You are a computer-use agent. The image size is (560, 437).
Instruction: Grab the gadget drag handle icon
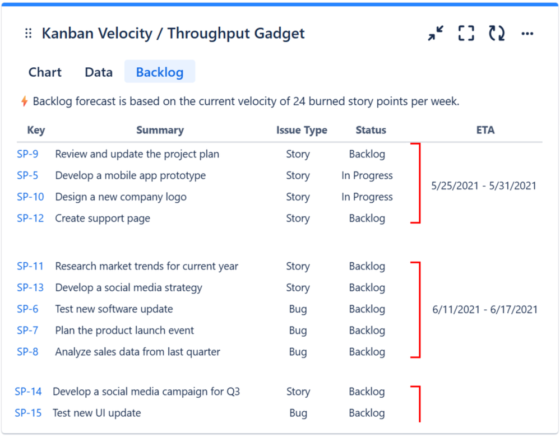point(29,34)
